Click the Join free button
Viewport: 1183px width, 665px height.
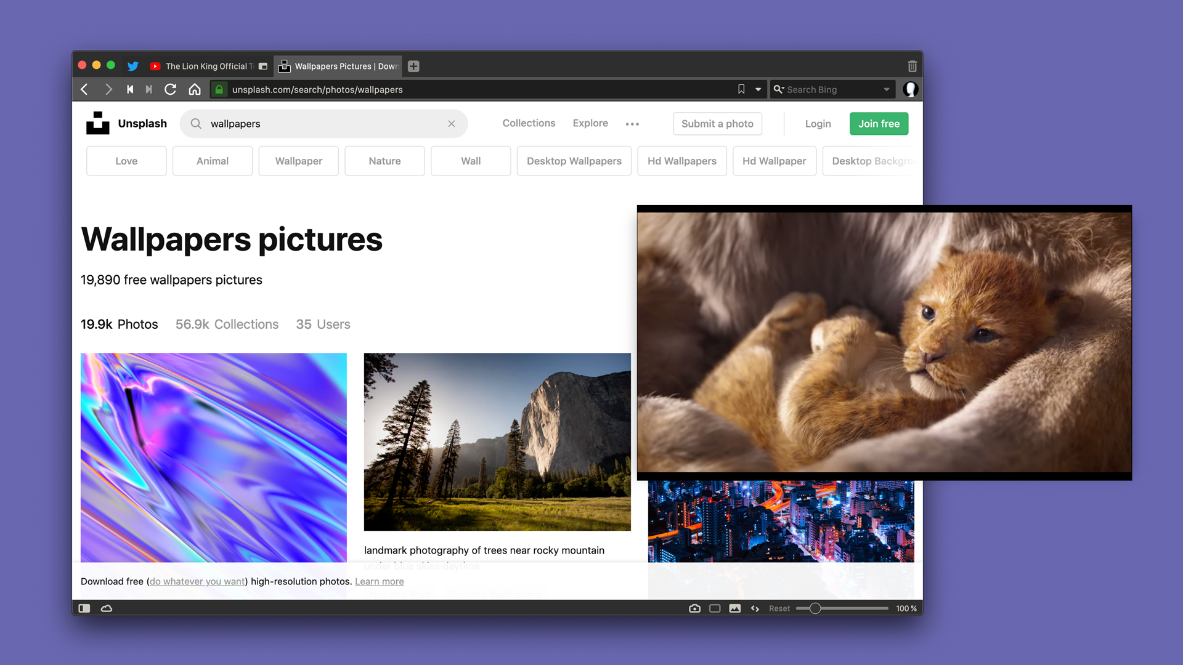click(x=879, y=124)
